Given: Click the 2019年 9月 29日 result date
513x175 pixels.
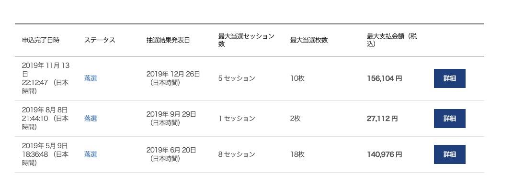Looking at the screenshot, I should point(171,114).
